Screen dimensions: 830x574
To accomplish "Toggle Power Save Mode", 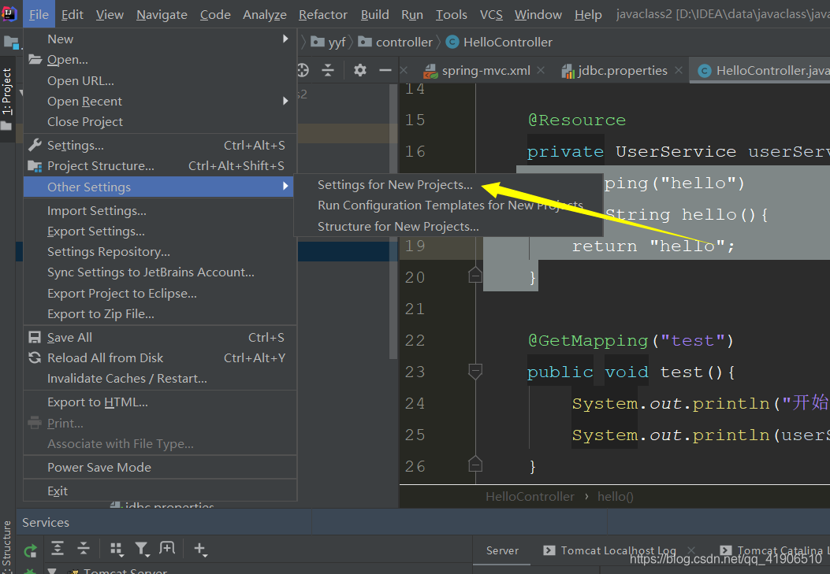I will tap(160, 467).
